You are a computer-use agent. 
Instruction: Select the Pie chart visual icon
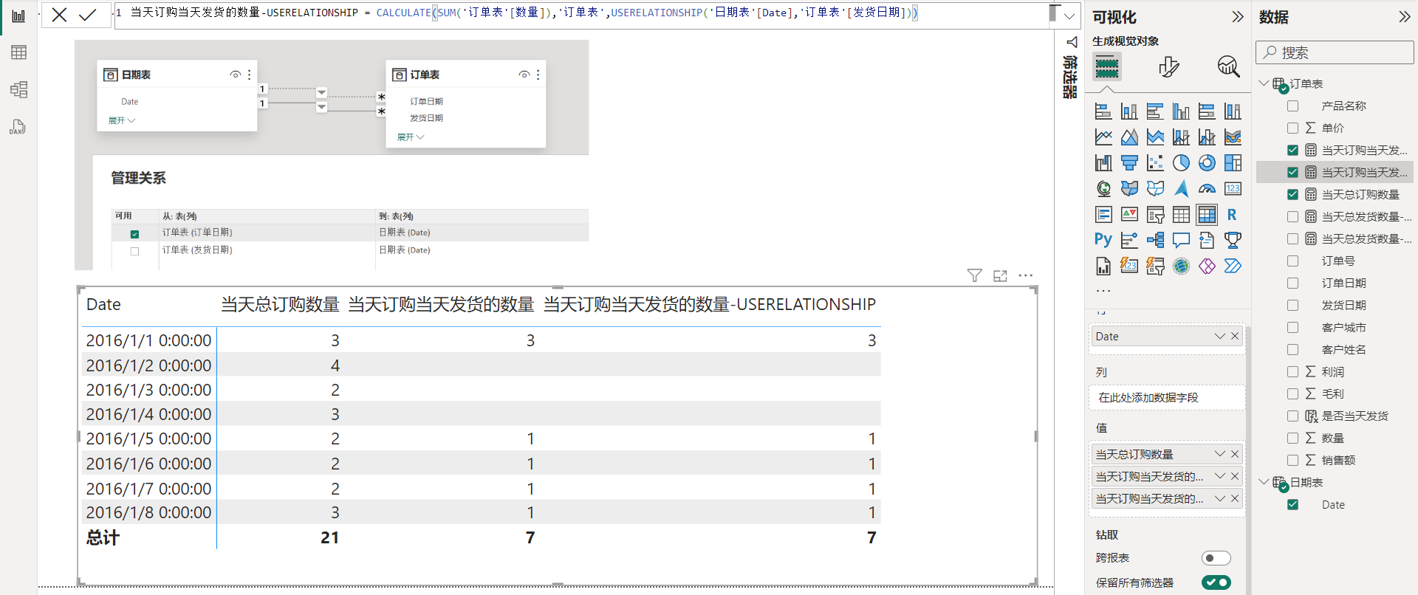click(1181, 163)
